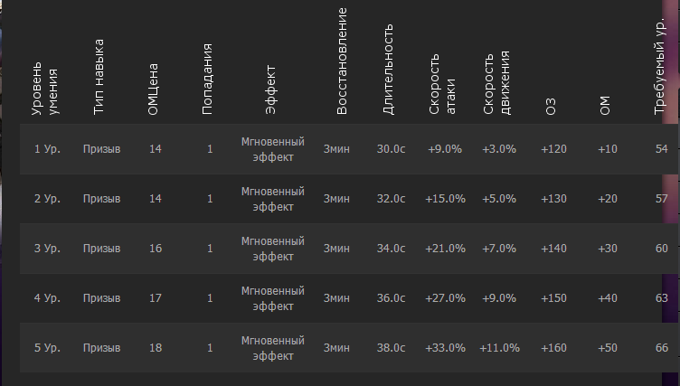Select the '+130' ОЗ value

click(x=553, y=198)
